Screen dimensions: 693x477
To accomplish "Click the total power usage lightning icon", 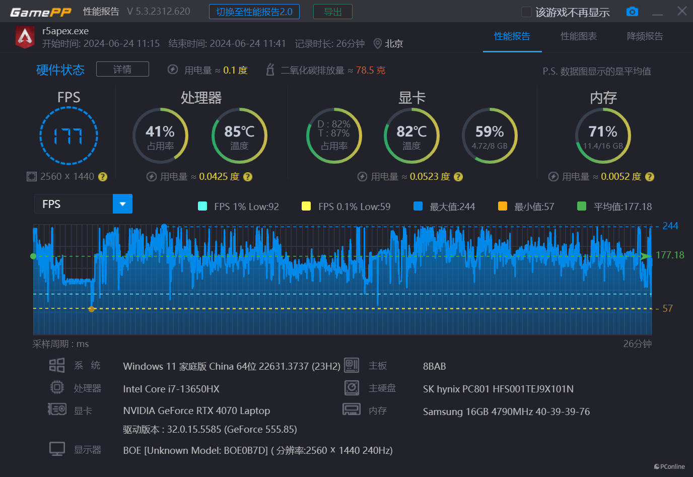I will click(173, 70).
